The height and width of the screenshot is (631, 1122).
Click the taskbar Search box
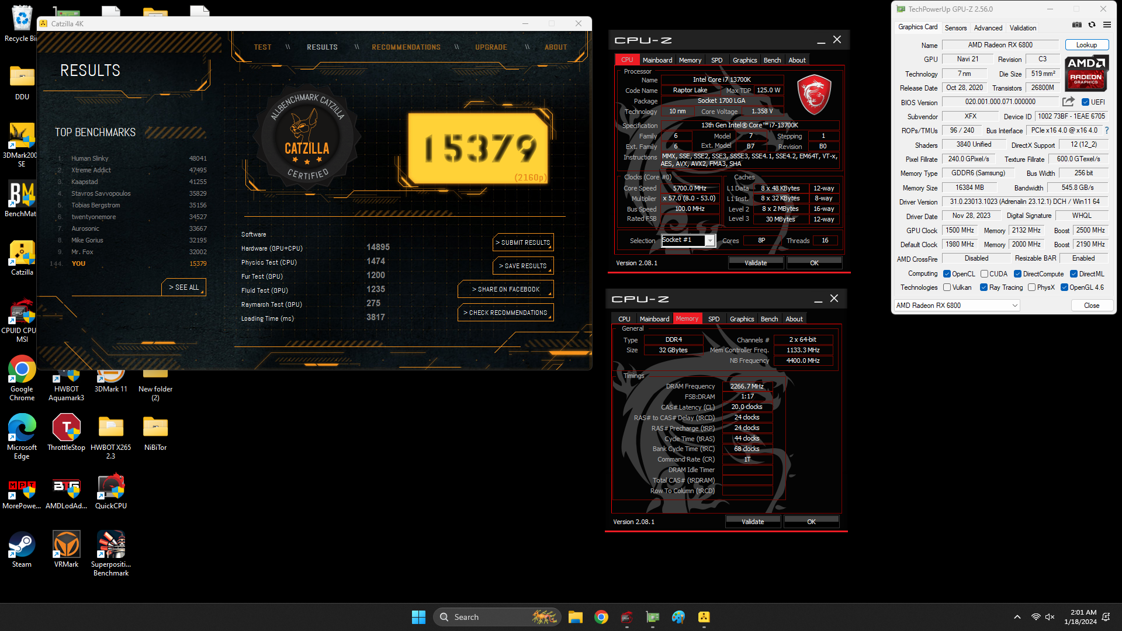[x=497, y=617]
